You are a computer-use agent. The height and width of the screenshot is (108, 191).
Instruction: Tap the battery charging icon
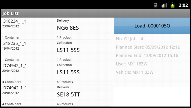173,5
